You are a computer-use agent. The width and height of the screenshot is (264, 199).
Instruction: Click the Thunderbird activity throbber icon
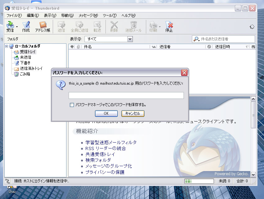point(252,27)
